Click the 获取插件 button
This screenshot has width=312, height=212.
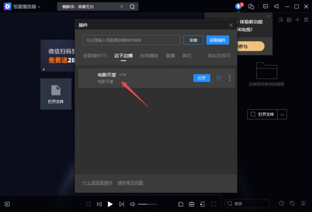[x=217, y=40]
